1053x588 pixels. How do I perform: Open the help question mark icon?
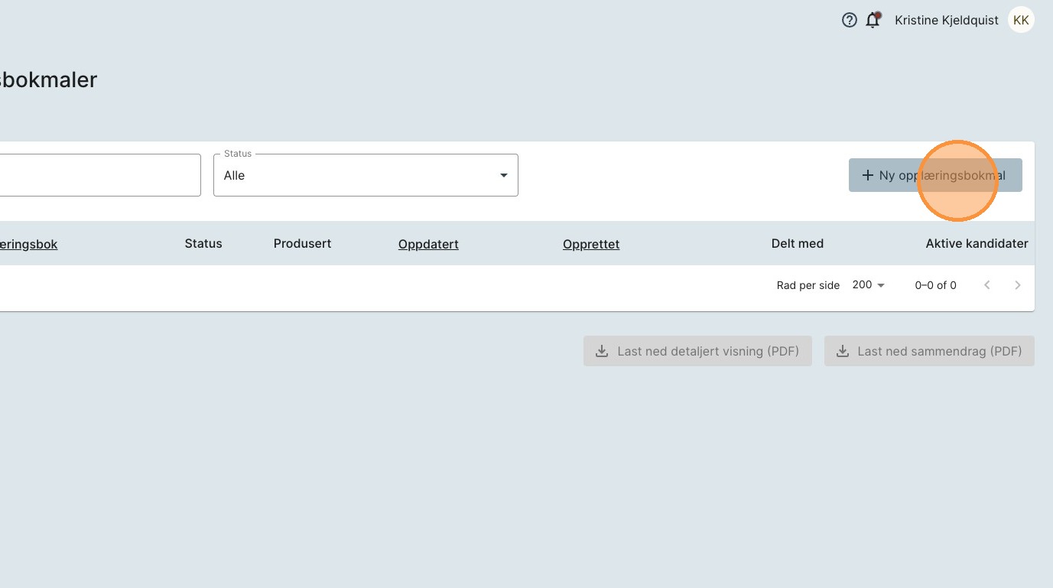849,21
